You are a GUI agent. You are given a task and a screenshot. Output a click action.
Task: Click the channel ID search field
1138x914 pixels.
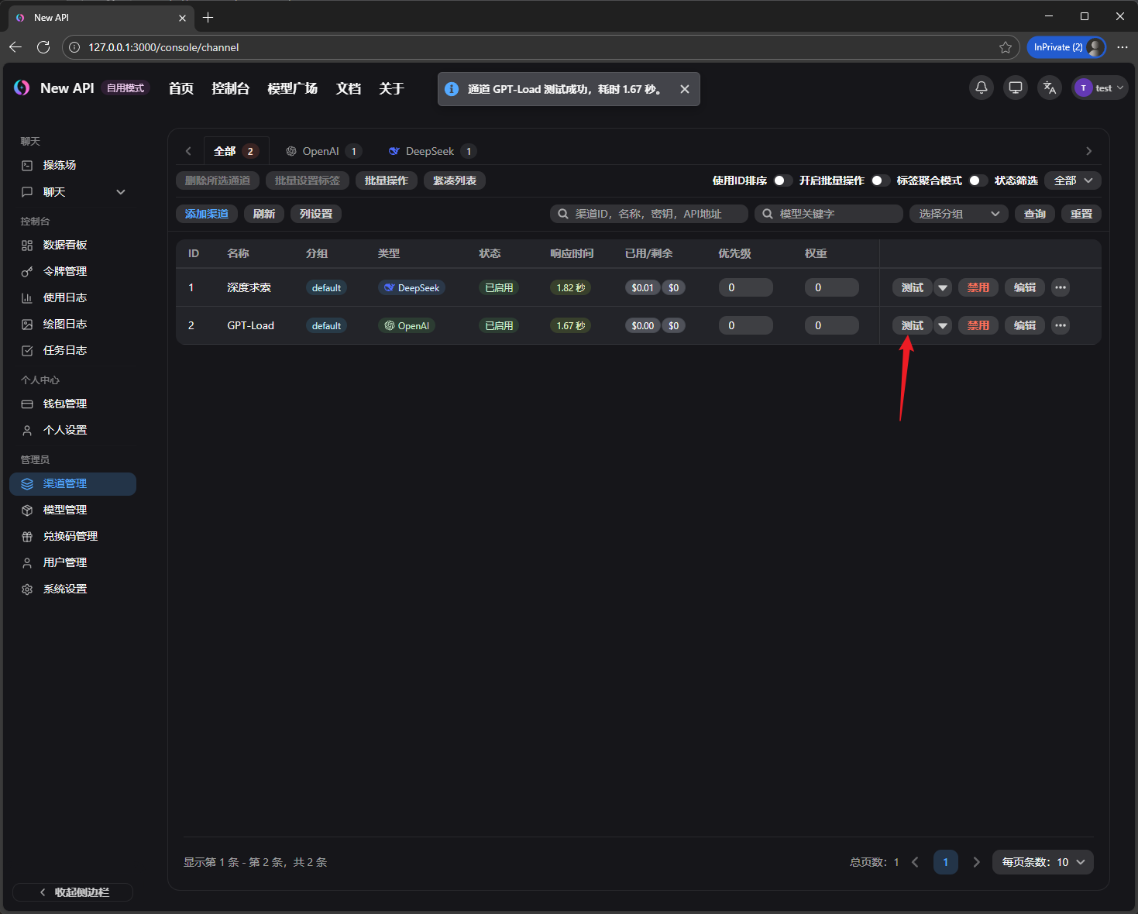point(651,214)
